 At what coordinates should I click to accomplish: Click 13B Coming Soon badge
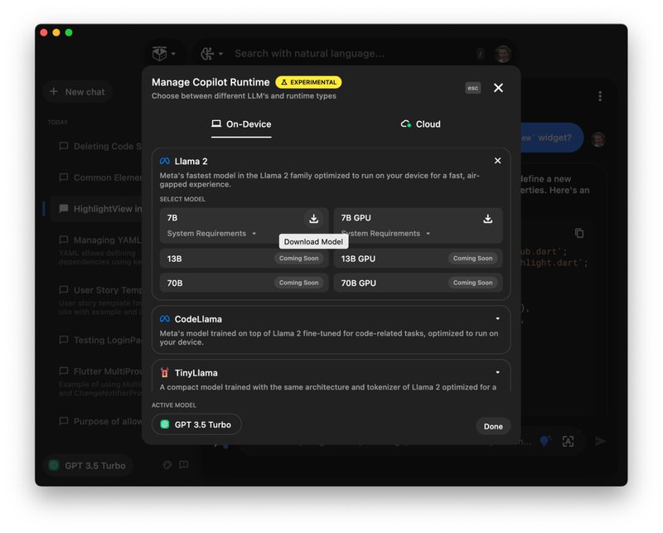(298, 259)
